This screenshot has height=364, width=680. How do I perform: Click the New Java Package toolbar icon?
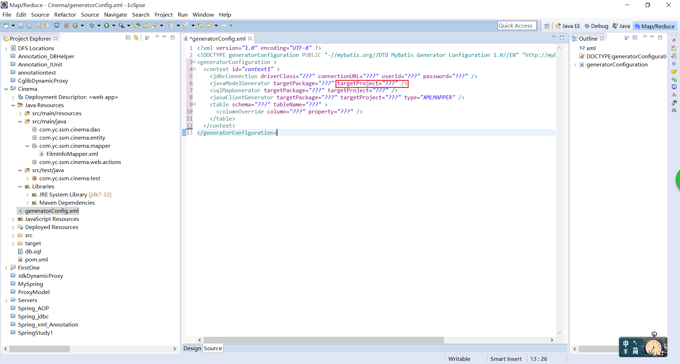pos(67,25)
